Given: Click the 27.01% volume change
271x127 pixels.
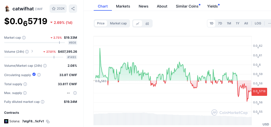Looking at the screenshot, I should [49, 52].
